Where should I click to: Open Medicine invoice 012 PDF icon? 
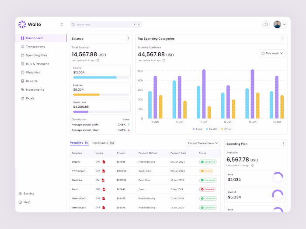(x=103, y=180)
